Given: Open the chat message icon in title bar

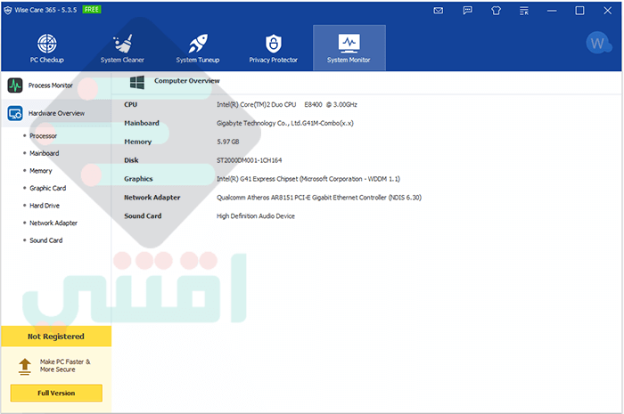Looking at the screenshot, I should pos(468,11).
